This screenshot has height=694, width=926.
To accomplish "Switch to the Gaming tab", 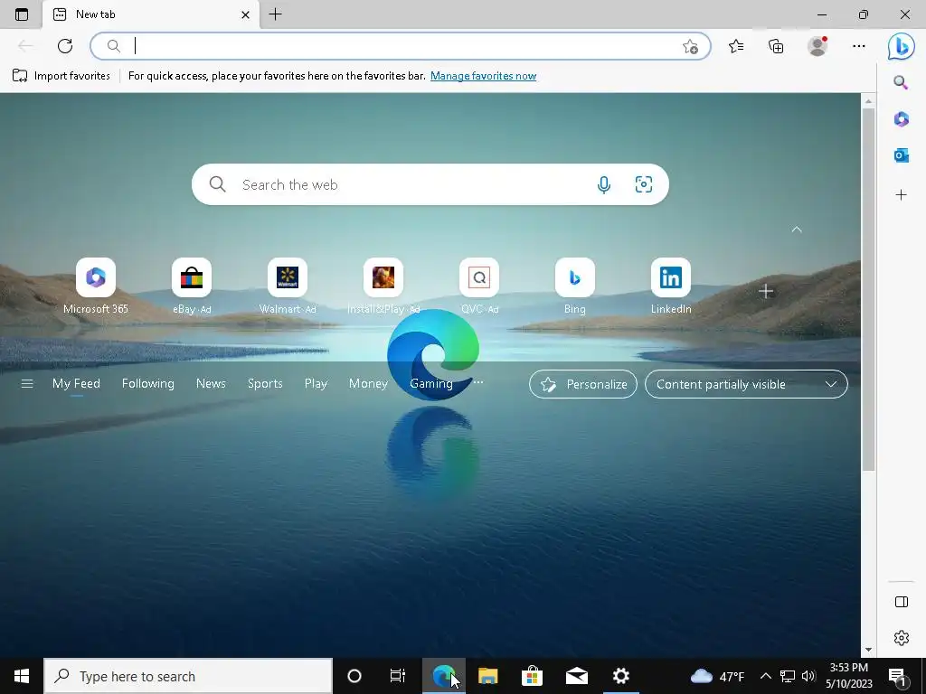I will point(431,383).
